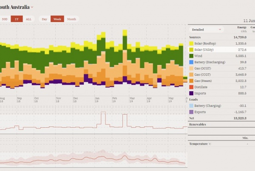Click the Energy GWh column header
The image size is (255, 171).
pyautogui.click(x=242, y=29)
